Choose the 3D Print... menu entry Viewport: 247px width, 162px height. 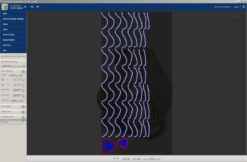tap(13, 45)
